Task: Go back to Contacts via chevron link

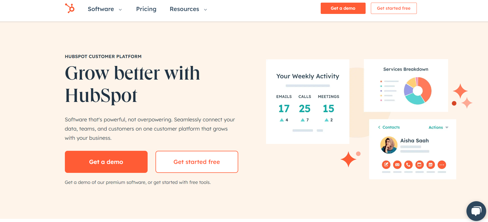Action: [x=389, y=127]
